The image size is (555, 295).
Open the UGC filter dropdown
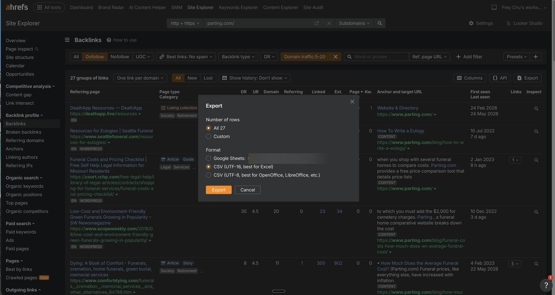[x=143, y=57]
